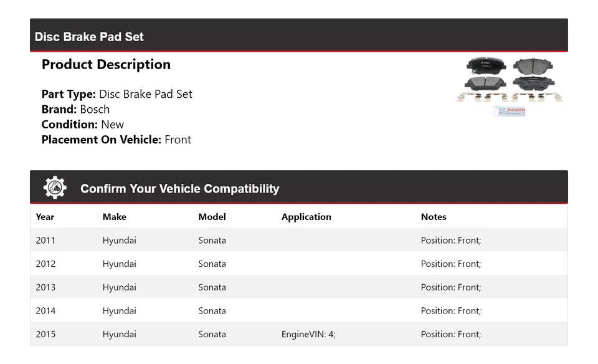Viewport: 598px width, 364px height.
Task: Select the 2012 year row cell
Action: [x=45, y=264]
